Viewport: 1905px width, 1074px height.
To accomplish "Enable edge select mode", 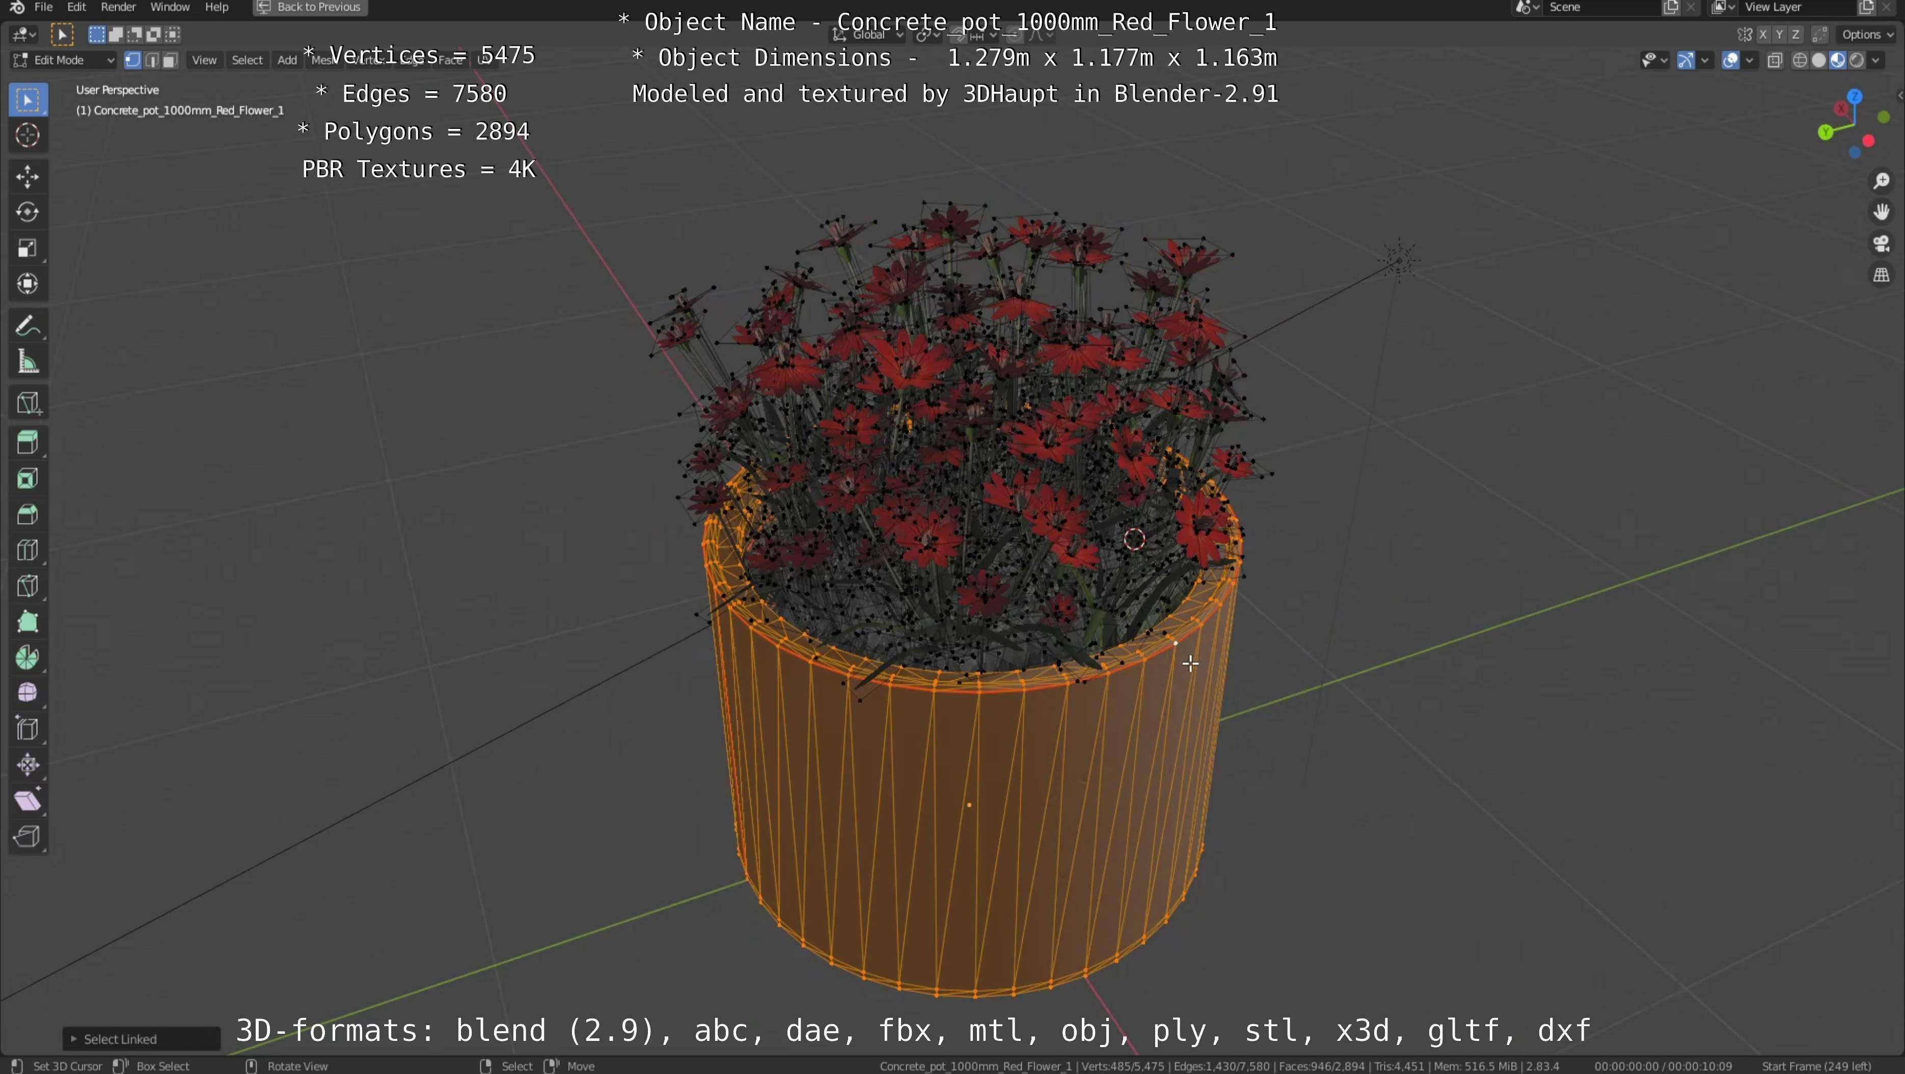I will 152,60.
